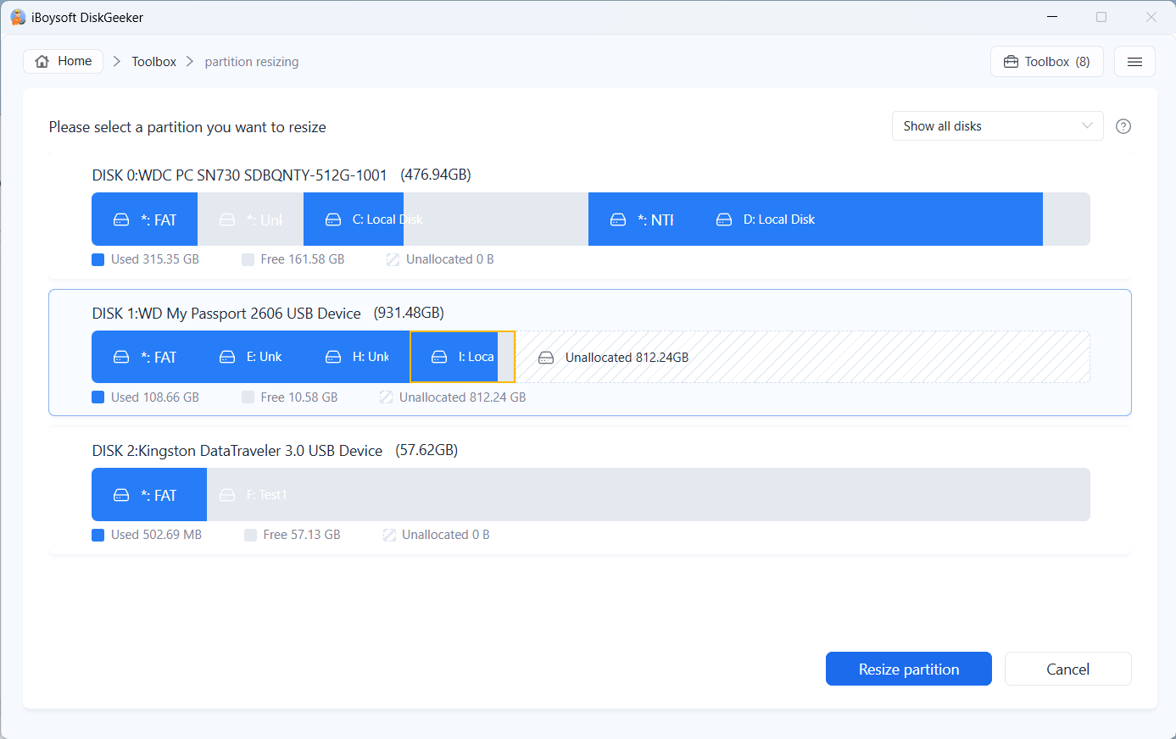Click 'Please select a partition' heading
Image resolution: width=1176 pixels, height=739 pixels.
187,127
